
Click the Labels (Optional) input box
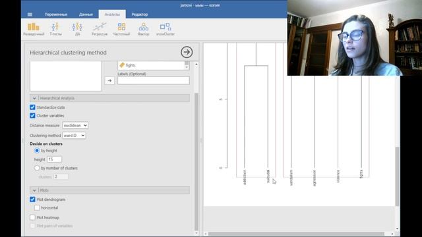(154, 80)
